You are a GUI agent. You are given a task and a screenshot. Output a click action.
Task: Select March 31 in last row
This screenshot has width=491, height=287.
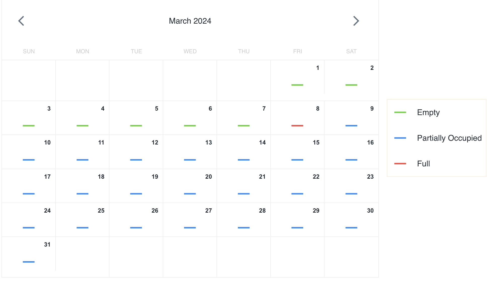pos(29,257)
